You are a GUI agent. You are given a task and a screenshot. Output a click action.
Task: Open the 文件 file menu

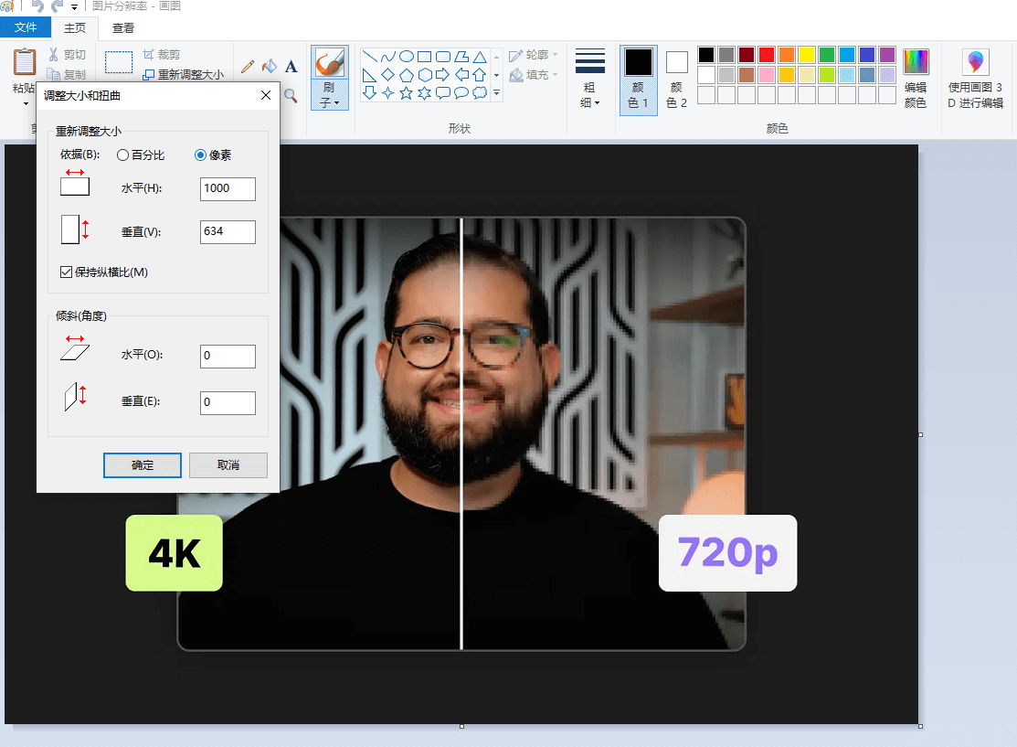click(26, 28)
